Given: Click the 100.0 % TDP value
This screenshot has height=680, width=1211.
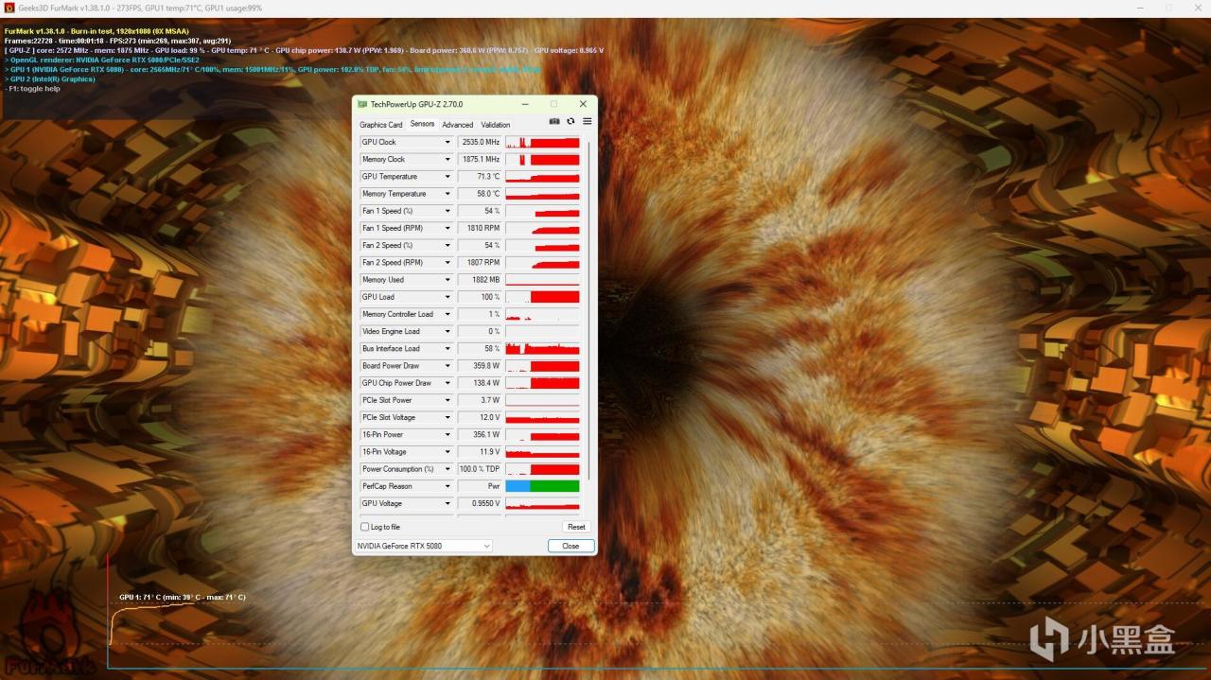Looking at the screenshot, I should [480, 469].
